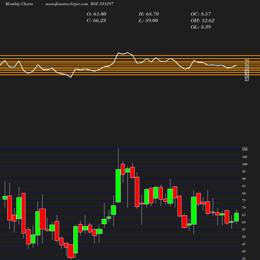Viewport: 260px width, 260px height.
Task: Click the 'OC: 8.57' reading
Action: 201,14
